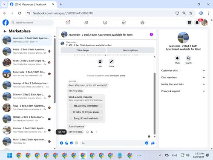Screen dimensions: 213x160
Task: Open conversation information purple icon
Action: click(x=151, y=35)
